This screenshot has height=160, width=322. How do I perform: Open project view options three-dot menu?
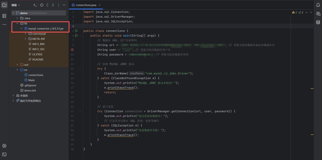[x=59, y=5]
